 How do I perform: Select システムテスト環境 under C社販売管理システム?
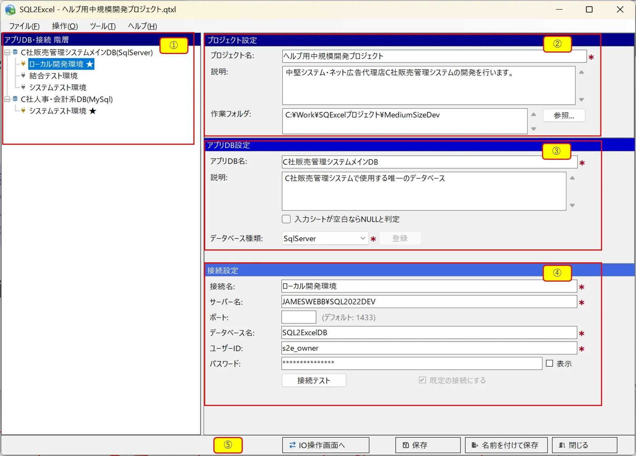(58, 88)
